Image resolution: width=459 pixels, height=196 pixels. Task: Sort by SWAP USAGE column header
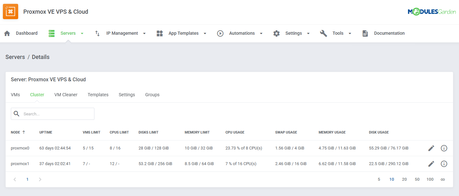pos(286,132)
